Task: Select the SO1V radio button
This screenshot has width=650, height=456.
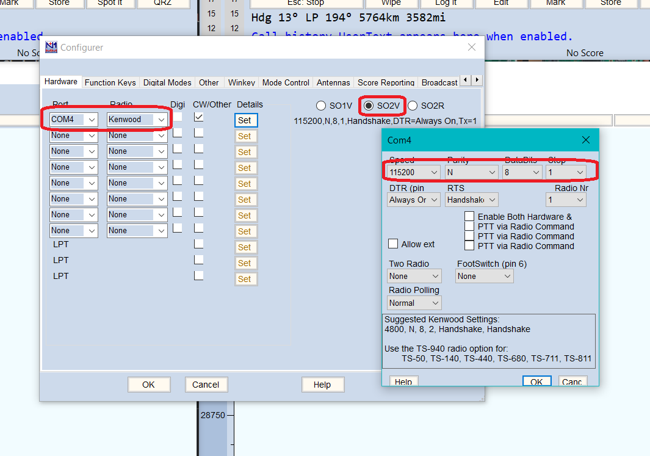Action: [x=321, y=106]
